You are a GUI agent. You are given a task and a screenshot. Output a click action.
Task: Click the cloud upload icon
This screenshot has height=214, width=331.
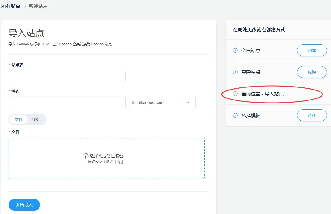point(85,156)
